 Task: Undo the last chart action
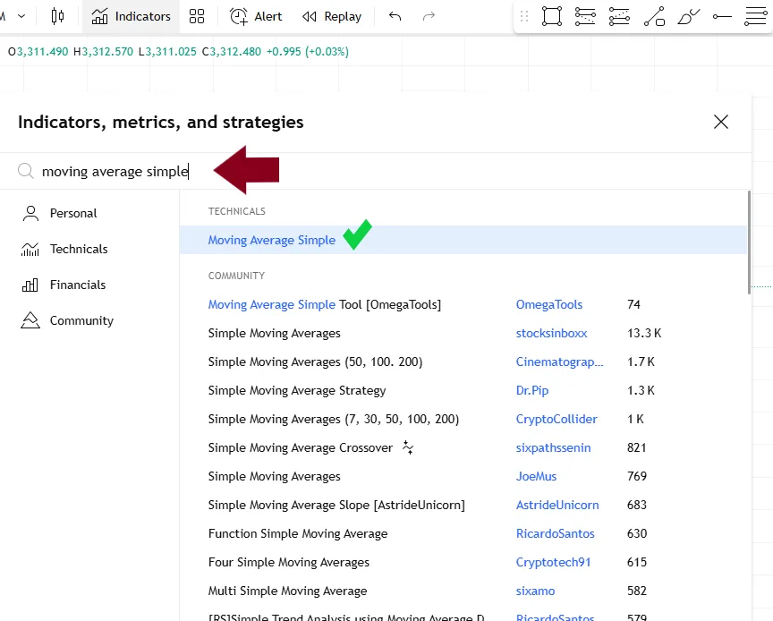tap(395, 16)
